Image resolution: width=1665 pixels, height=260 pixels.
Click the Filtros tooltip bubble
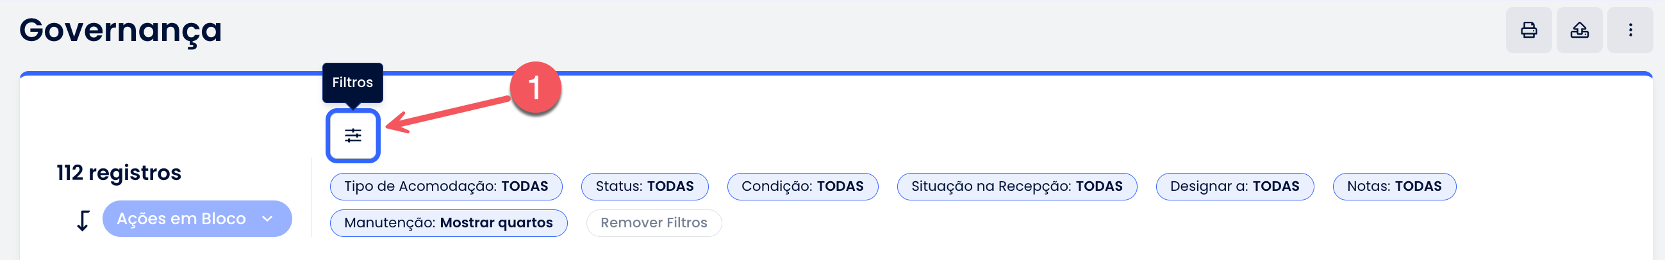pos(353,83)
